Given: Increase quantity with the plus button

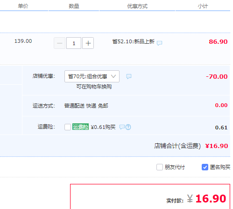Looking at the screenshot, I should [x=88, y=43].
